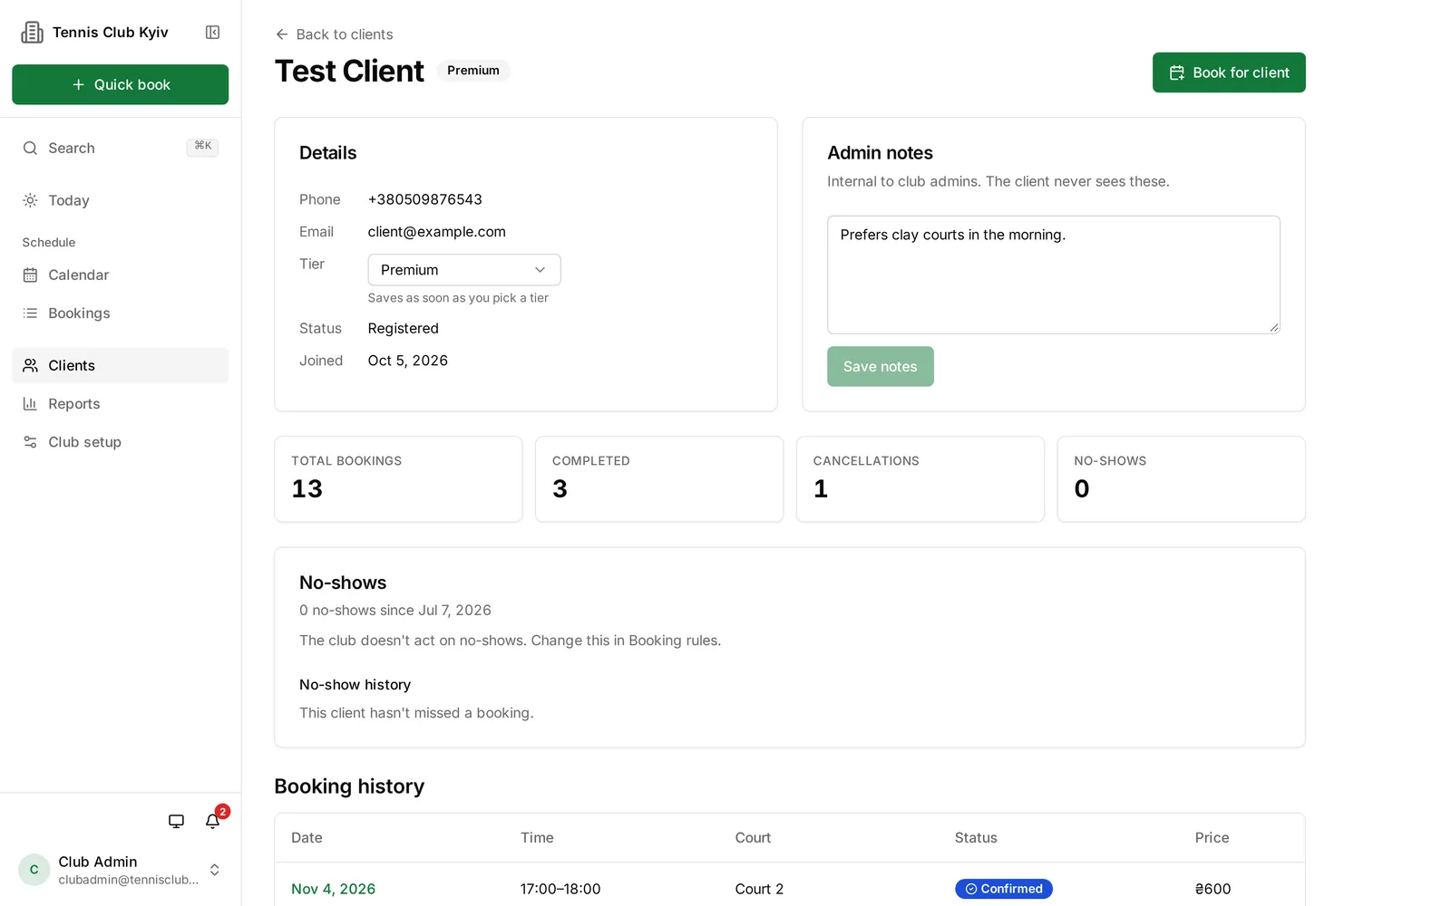The width and height of the screenshot is (1451, 906).
Task: Click the Premium badge next to name
Action: 473,71
